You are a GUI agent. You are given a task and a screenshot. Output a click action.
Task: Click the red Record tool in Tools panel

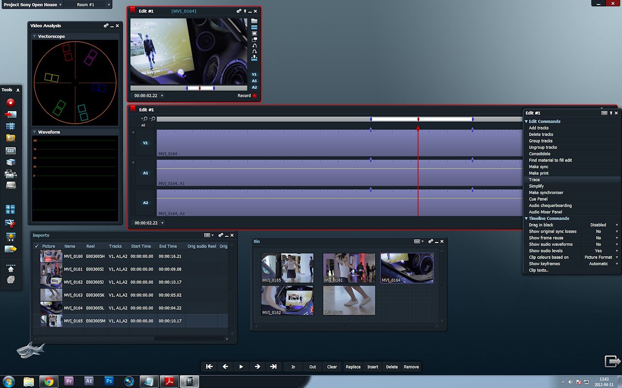pos(10,103)
